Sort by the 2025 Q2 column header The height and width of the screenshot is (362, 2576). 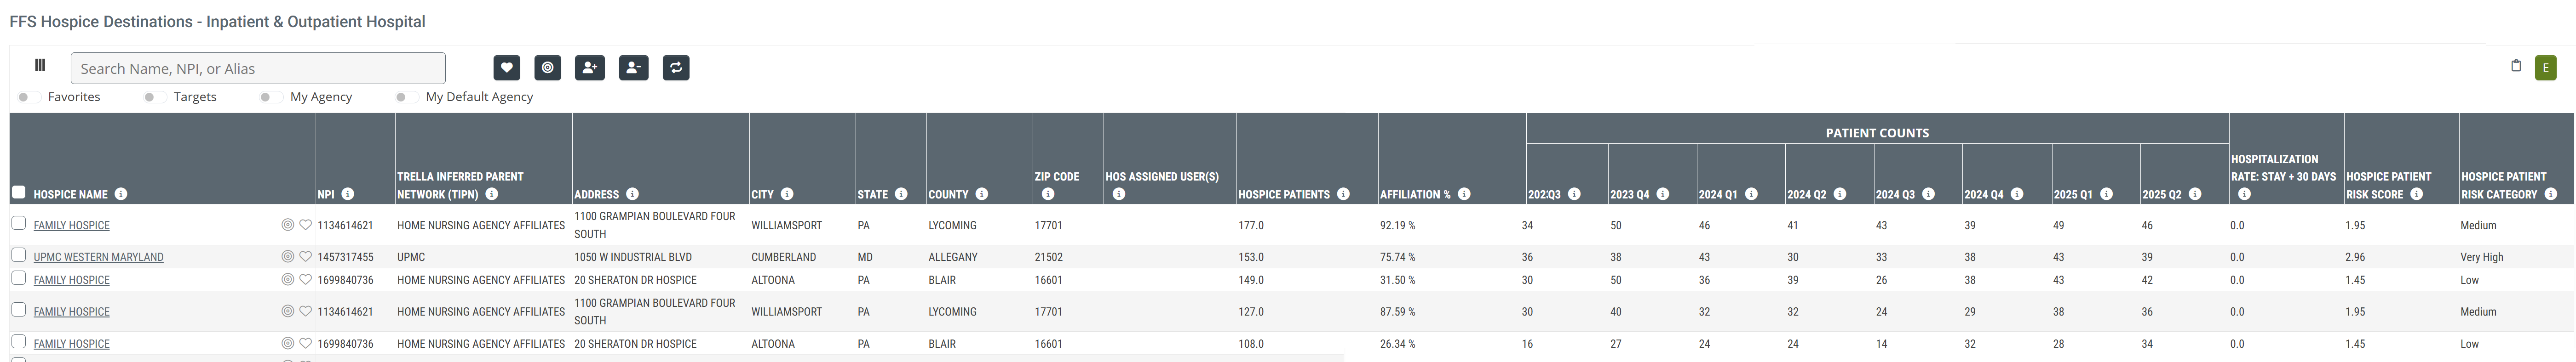[2161, 194]
